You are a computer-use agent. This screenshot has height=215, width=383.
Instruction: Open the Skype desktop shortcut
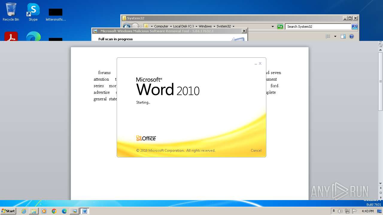pyautogui.click(x=33, y=12)
